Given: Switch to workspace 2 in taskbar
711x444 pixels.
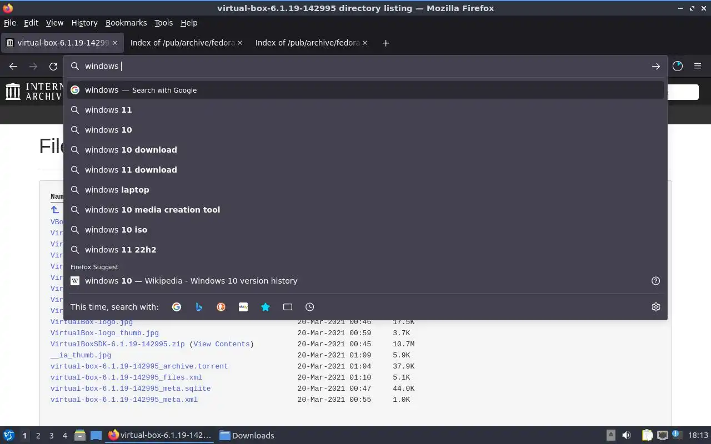Looking at the screenshot, I should pyautogui.click(x=38, y=436).
